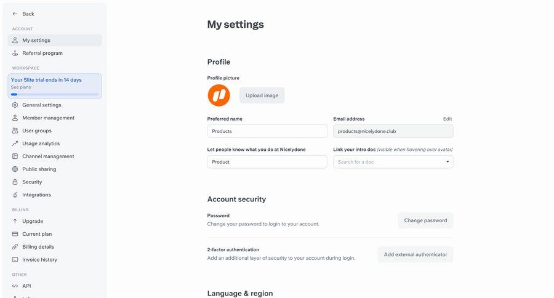Click the Back arrow icon
The image size is (554, 298).
(15, 14)
